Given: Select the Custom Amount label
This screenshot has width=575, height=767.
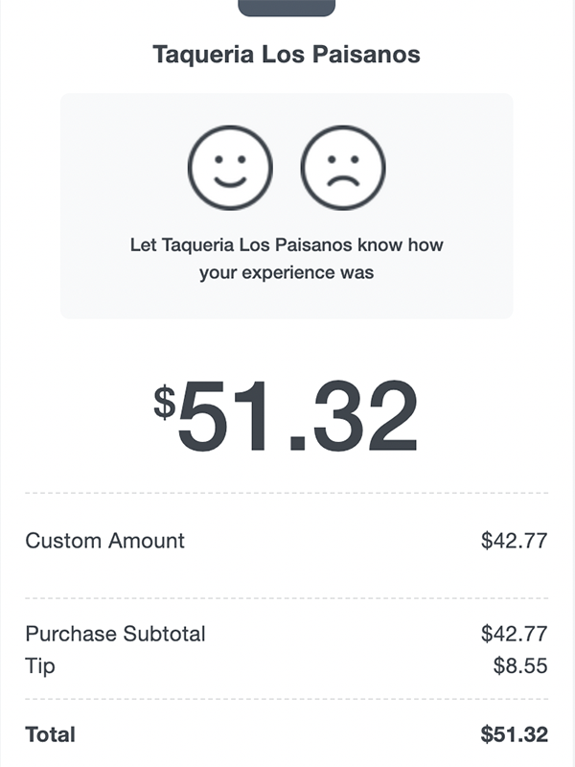Looking at the screenshot, I should [x=104, y=541].
